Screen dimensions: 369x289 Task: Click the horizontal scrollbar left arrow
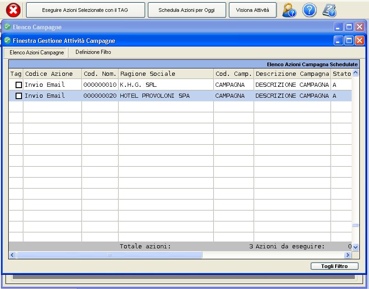(x=12, y=255)
